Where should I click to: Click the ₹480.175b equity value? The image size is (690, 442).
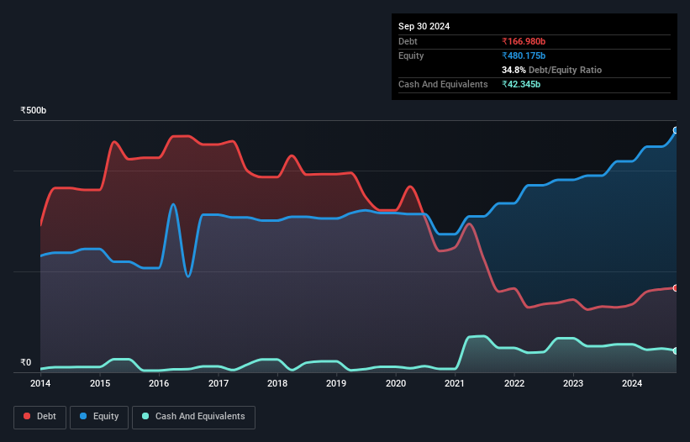[x=524, y=55]
